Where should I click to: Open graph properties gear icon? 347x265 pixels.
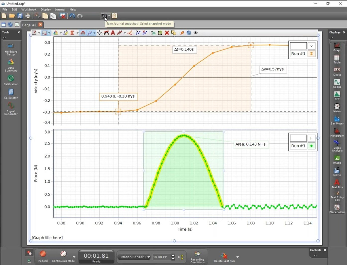click(x=189, y=33)
